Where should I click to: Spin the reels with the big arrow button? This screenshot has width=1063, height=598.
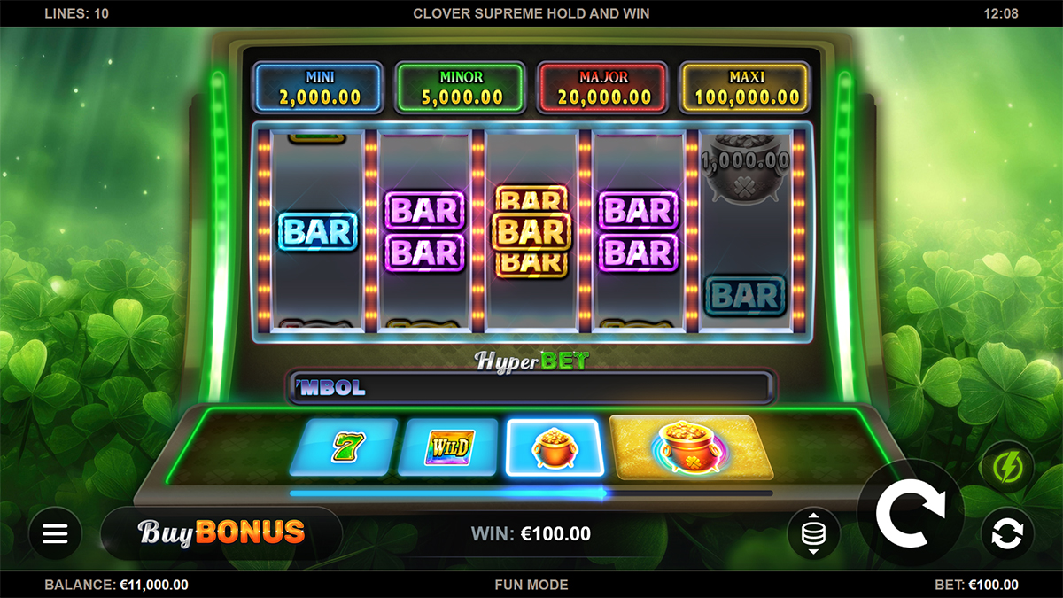(x=911, y=513)
